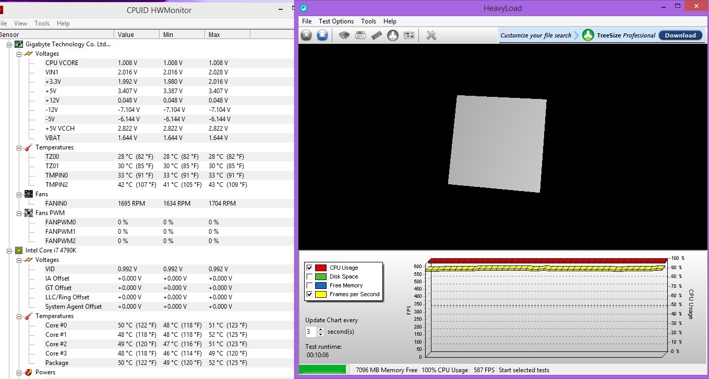This screenshot has width=709, height=379.
Task: Collapse the Intel Core i7 4790K node
Action: tap(9, 250)
